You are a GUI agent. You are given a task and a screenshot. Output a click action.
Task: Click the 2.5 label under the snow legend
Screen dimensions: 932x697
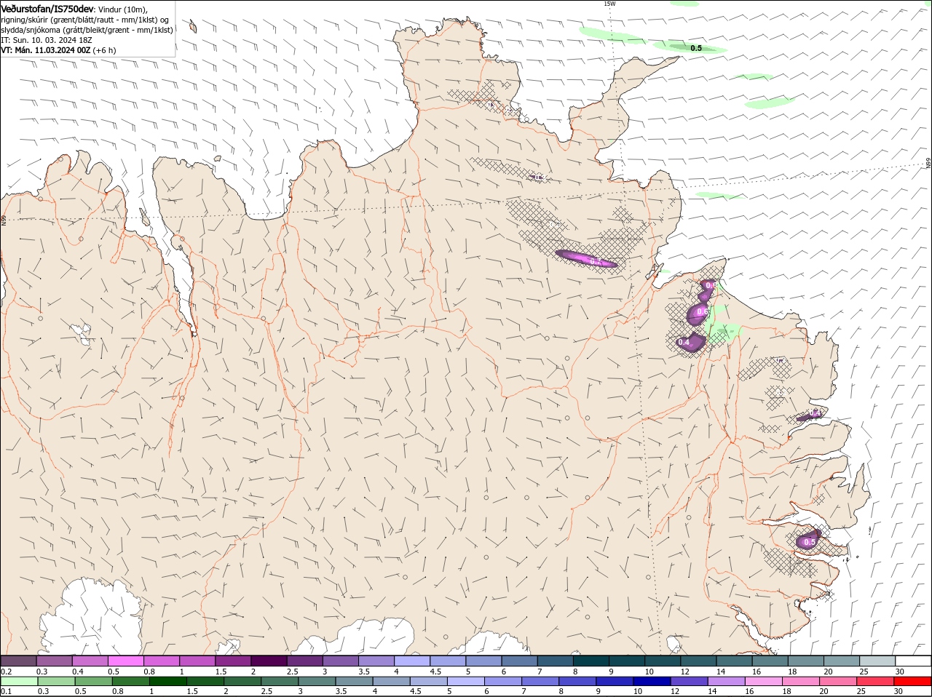click(292, 672)
